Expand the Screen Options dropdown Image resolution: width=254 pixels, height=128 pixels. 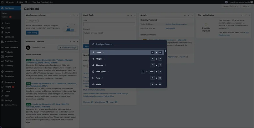pyautogui.click(x=231, y=6)
